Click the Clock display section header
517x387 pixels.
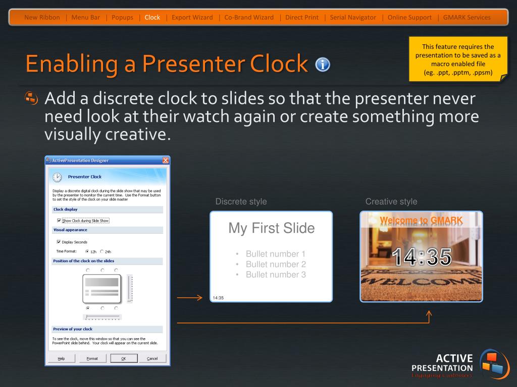pos(107,209)
